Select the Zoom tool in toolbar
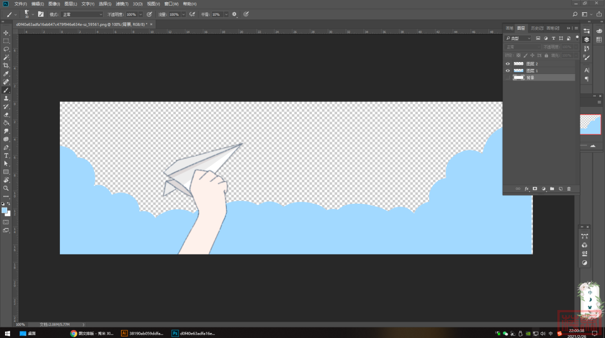 pyautogui.click(x=6, y=188)
